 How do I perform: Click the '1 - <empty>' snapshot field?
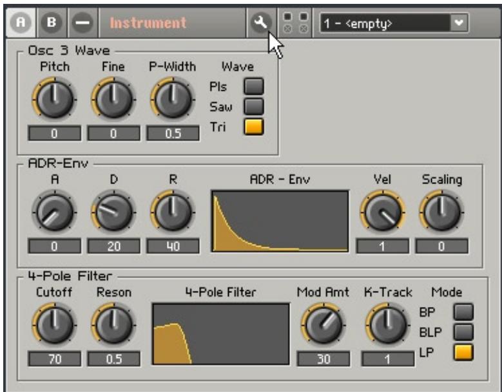(385, 23)
